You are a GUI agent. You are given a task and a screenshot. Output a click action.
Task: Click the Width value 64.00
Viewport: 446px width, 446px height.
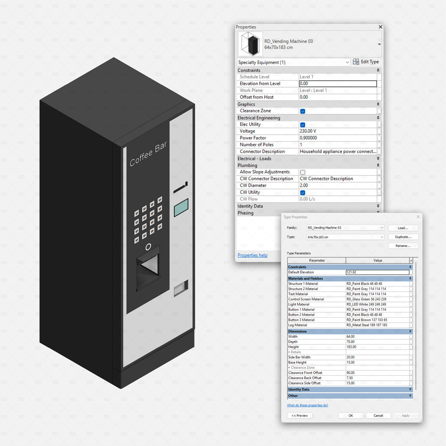377,337
